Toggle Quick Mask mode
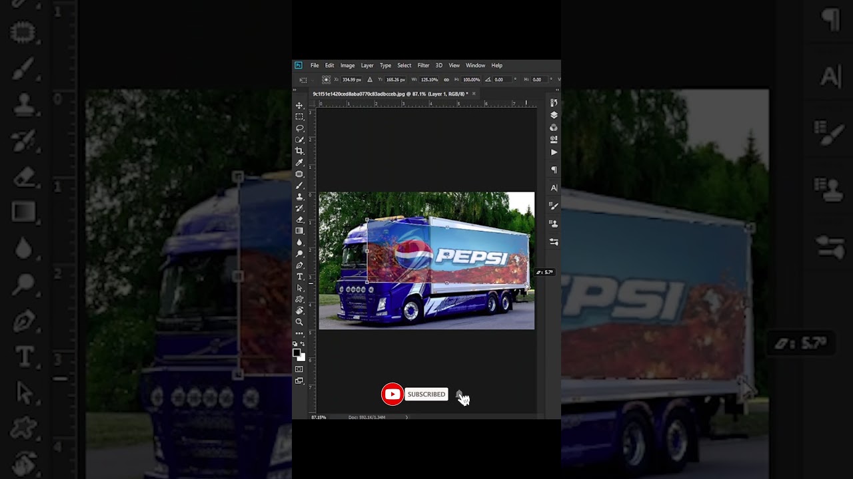This screenshot has width=853, height=479. pos(299,369)
